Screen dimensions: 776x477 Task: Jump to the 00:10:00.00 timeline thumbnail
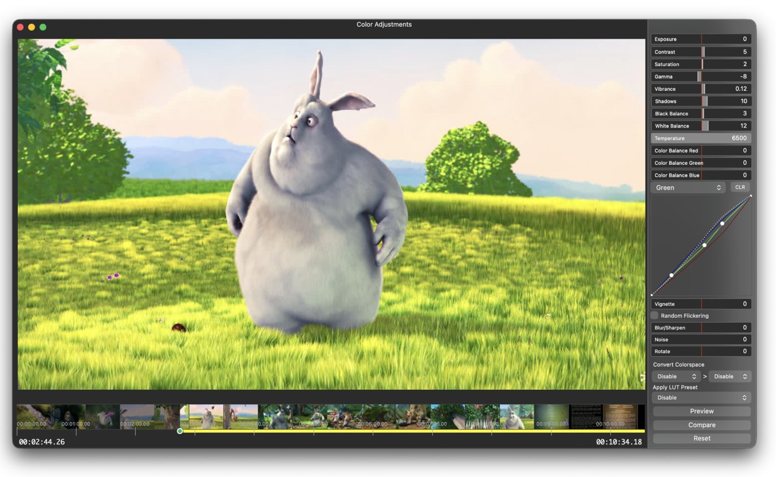coord(620,417)
